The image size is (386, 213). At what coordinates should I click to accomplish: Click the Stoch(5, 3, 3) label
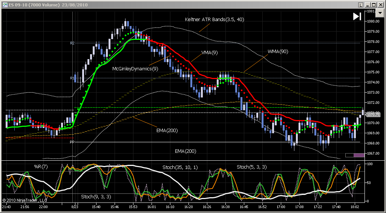click(x=251, y=167)
